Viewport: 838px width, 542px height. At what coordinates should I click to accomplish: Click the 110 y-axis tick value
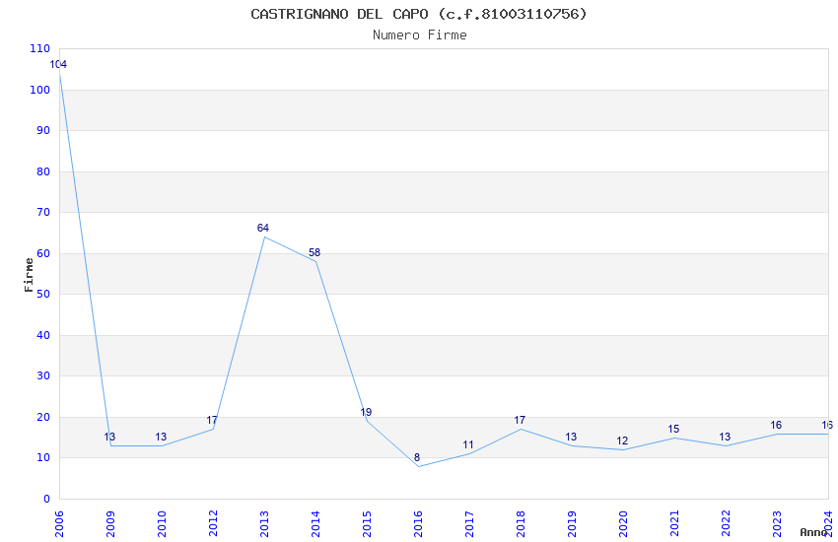[x=40, y=48]
